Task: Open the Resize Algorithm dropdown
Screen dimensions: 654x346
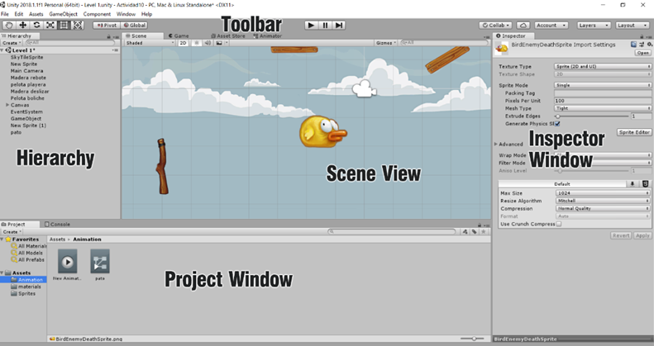Action: point(603,201)
